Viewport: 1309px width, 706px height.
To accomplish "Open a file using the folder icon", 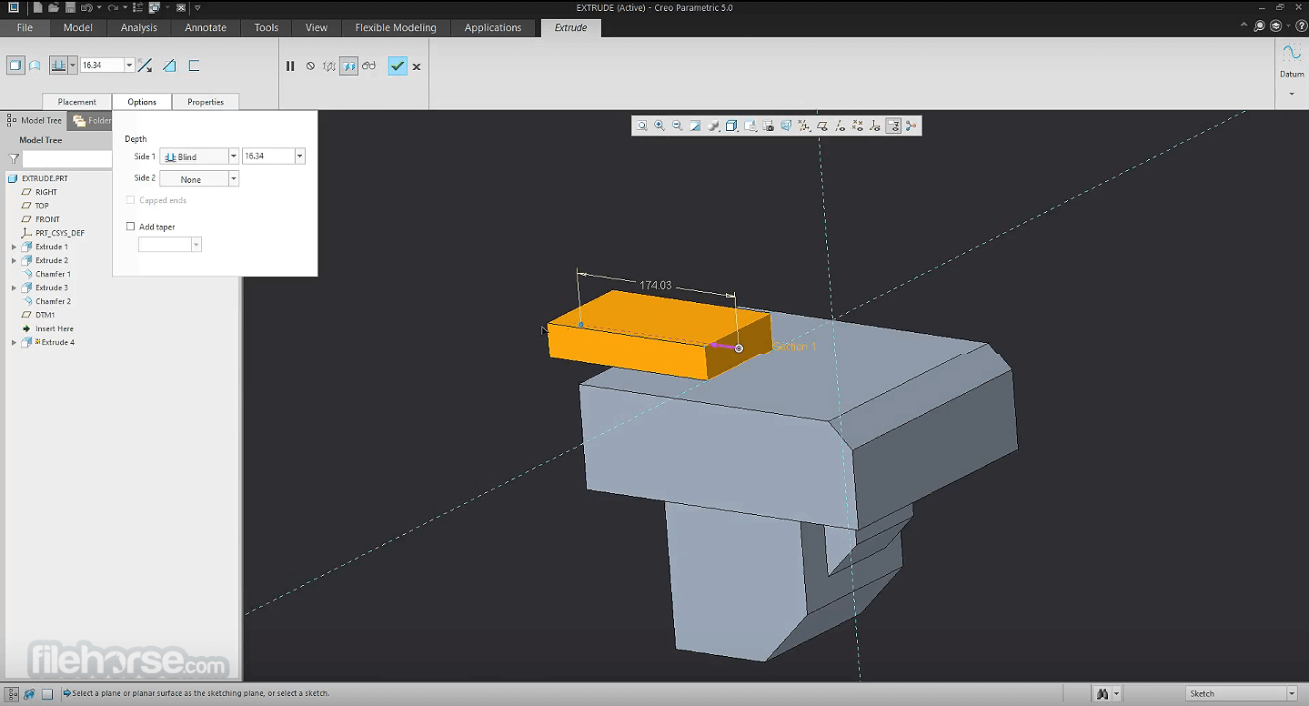I will pyautogui.click(x=54, y=7).
